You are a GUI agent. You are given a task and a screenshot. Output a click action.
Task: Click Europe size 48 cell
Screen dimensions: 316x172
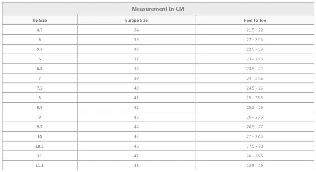tap(136, 166)
